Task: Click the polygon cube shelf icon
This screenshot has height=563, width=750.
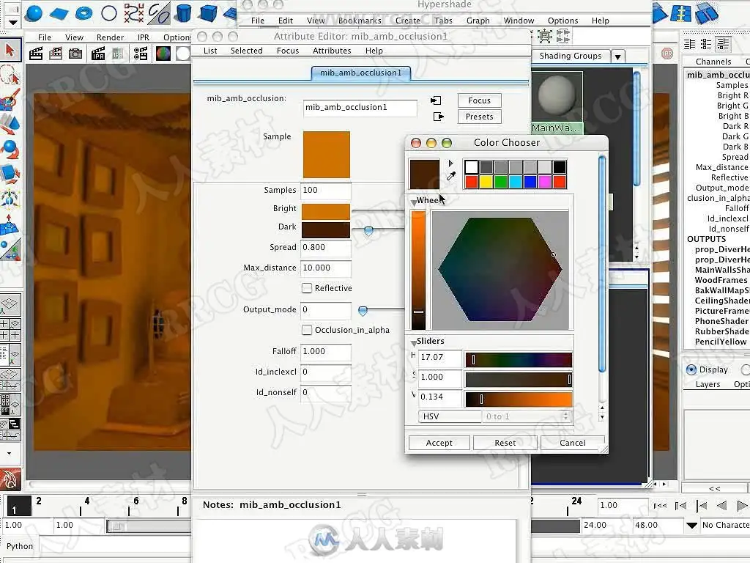Action: (209, 12)
